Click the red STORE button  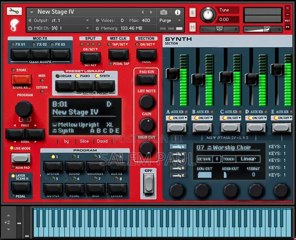click(x=21, y=80)
